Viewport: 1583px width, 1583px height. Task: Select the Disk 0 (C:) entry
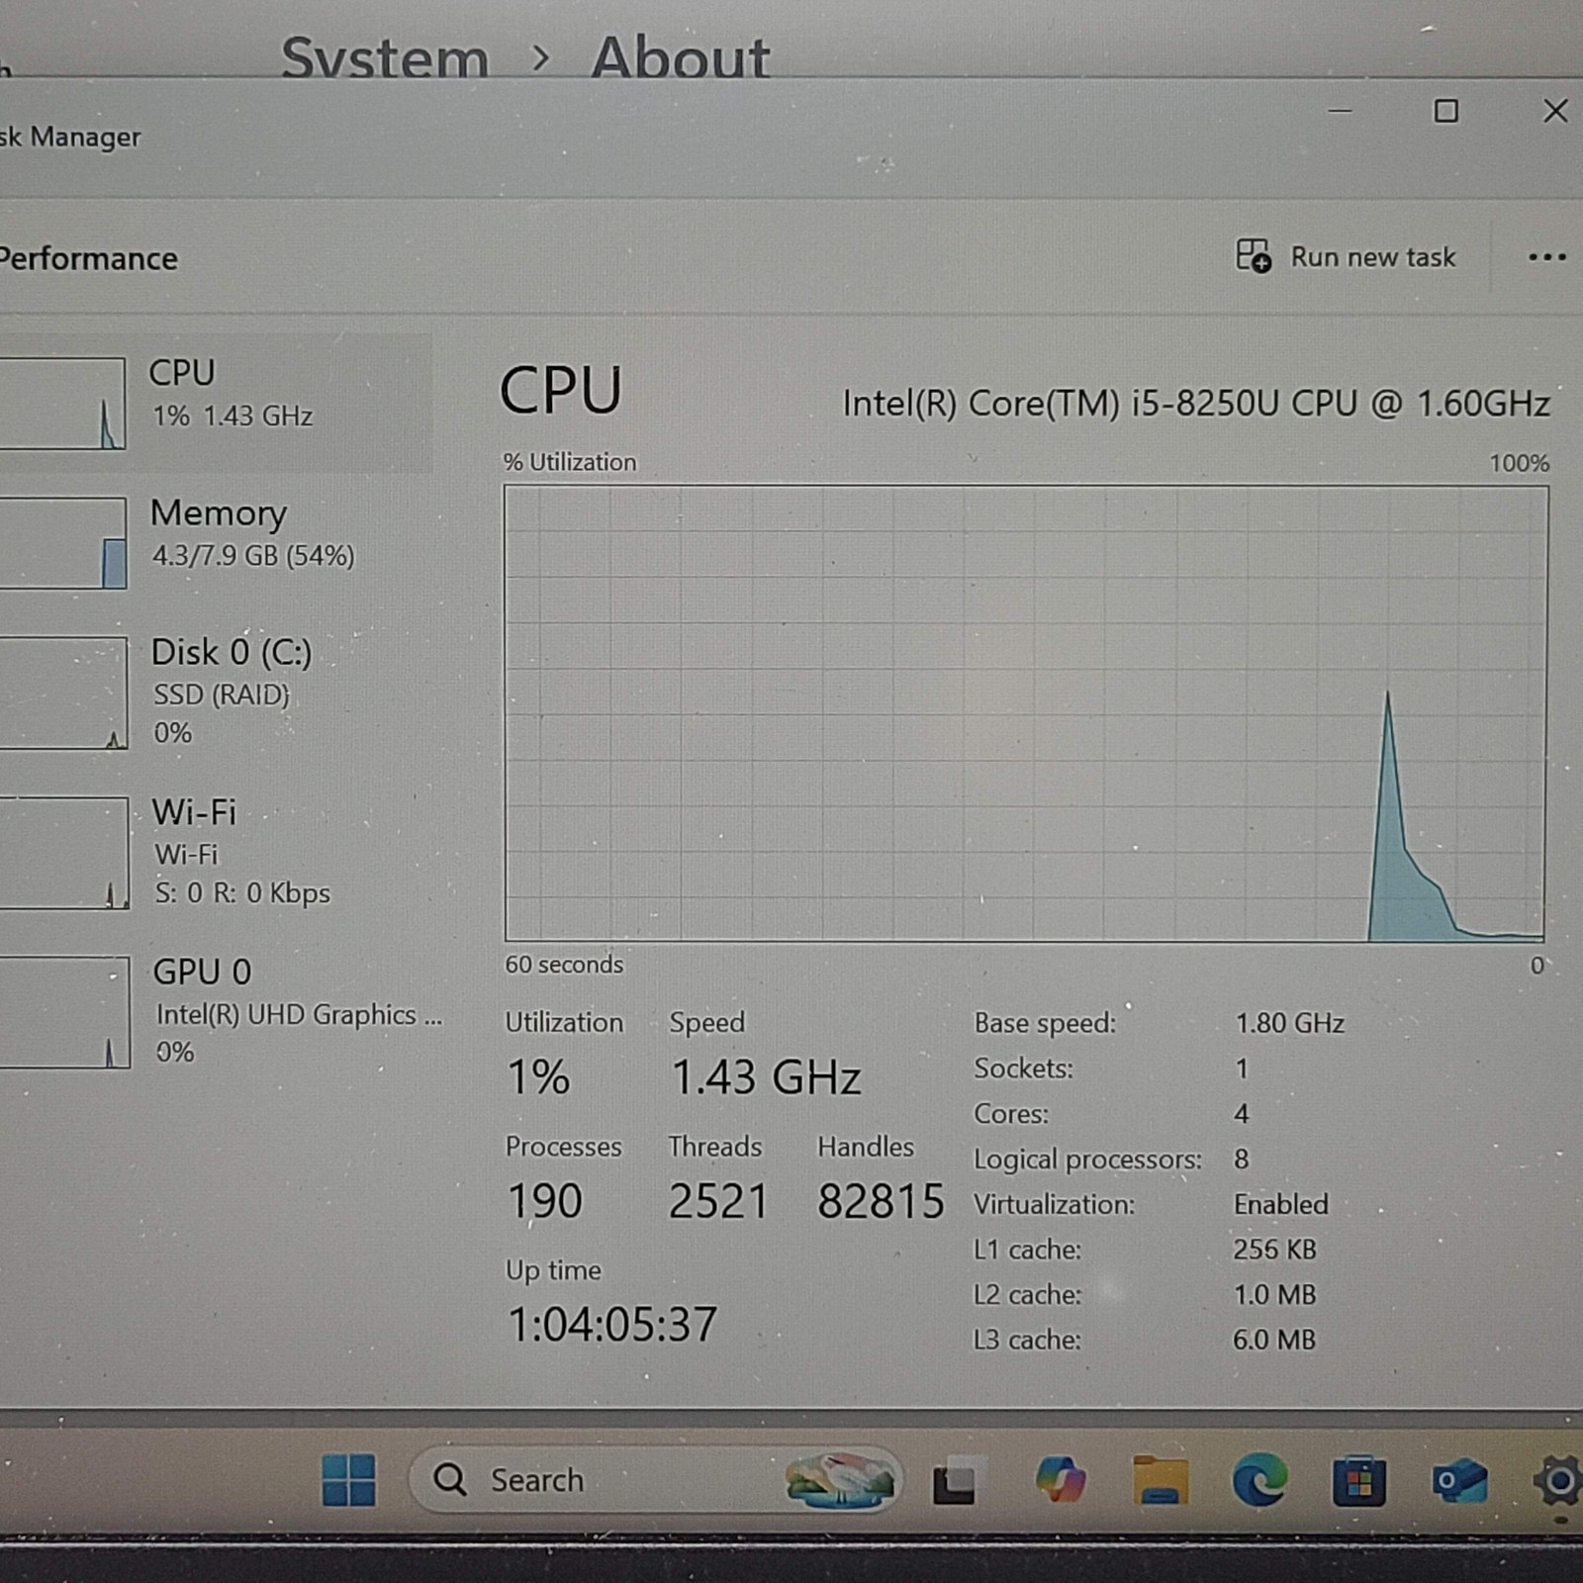click(x=216, y=693)
